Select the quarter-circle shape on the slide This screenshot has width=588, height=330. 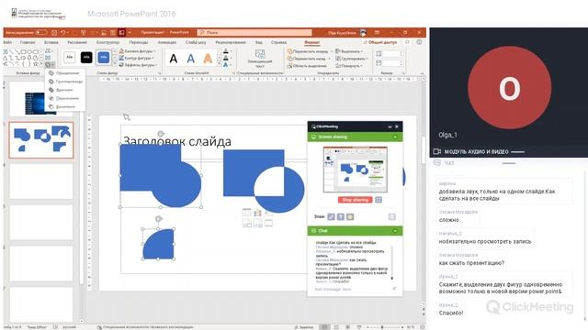[x=159, y=245]
